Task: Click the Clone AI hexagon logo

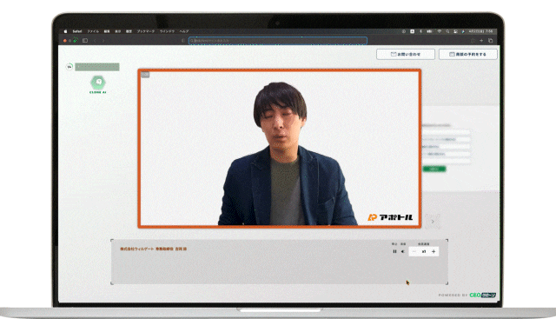Action: (x=98, y=83)
